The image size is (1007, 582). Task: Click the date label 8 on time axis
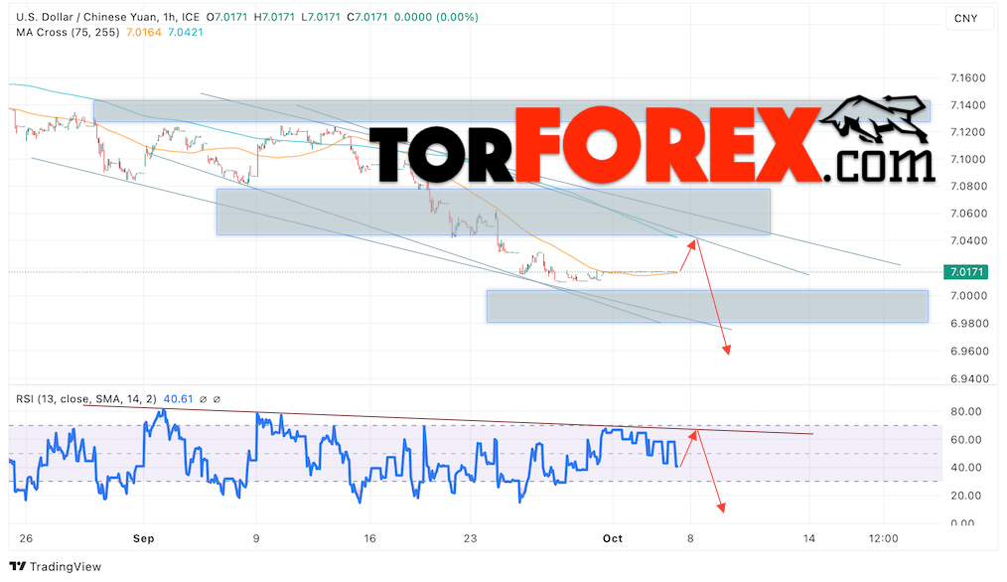coord(690,538)
